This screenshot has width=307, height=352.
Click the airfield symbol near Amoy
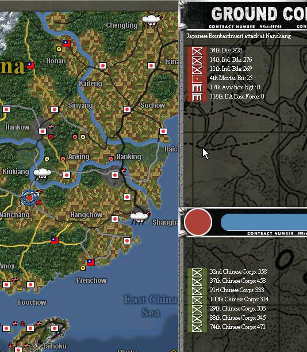tap(15, 280)
